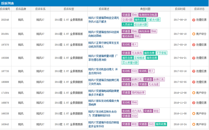This screenshot has width=209, height=130.
Task: Open complaint 陆风X7变速箱异响且空调无热风4S店不解决
Action: pyautogui.click(x=104, y=20)
